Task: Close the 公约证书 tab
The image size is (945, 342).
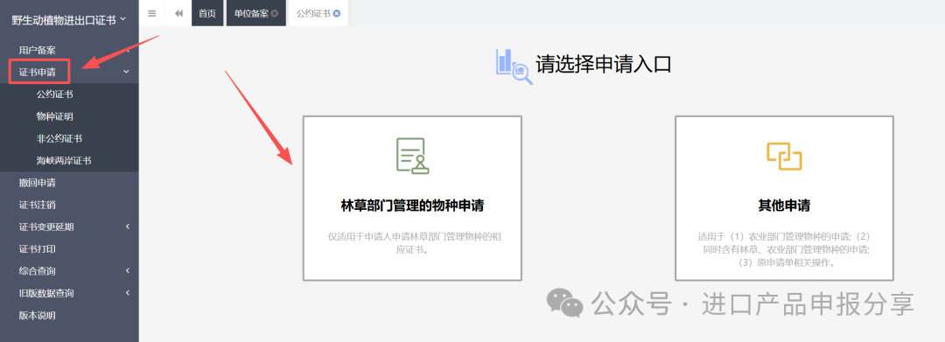Action: (x=336, y=13)
